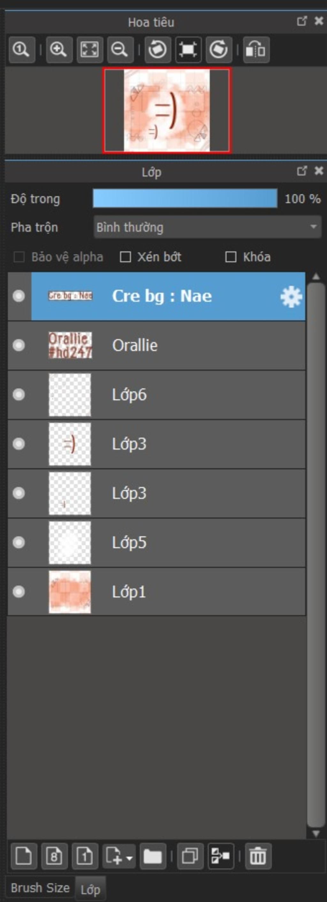Rotate the canvas view left
Viewport: 327px width, 902px height.
[158, 49]
